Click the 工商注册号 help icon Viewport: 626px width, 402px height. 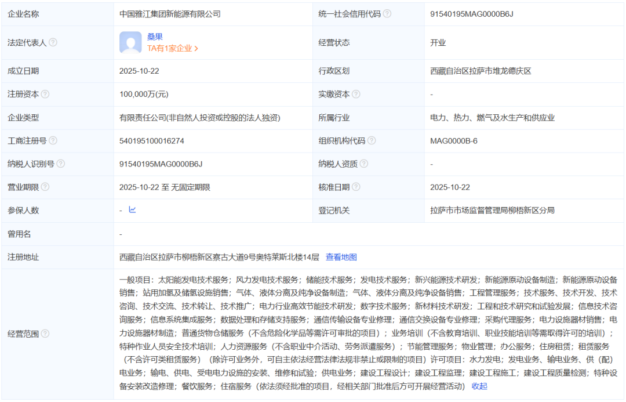point(53,141)
